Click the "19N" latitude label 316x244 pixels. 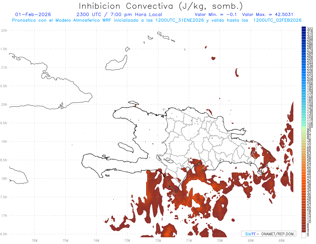pyautogui.click(x=4, y=142)
